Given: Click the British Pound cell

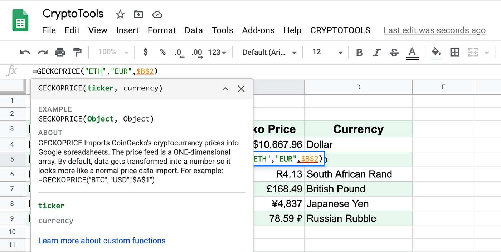Looking at the screenshot, I should point(358,189).
